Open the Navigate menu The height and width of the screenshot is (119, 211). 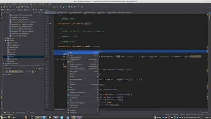tap(15, 4)
